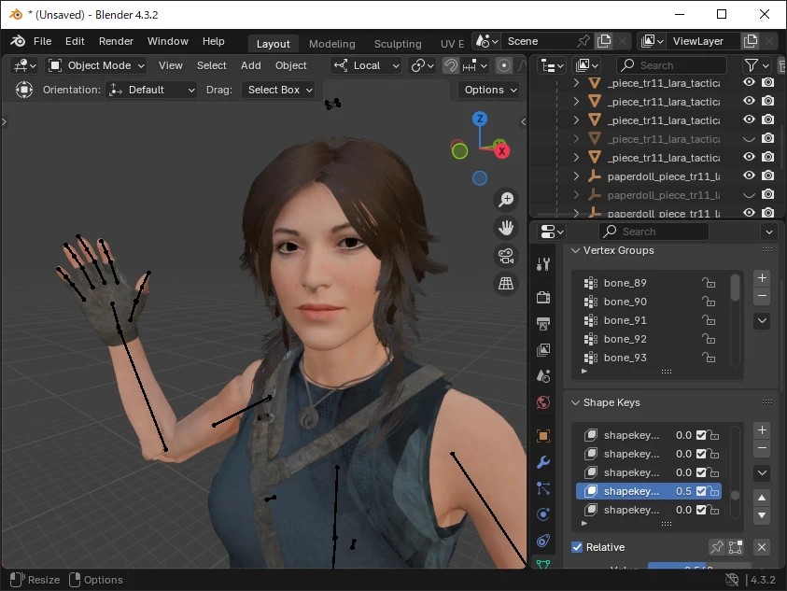Viewport: 787px width, 591px height.
Task: Click the shape key Value slider
Action: coord(699,566)
